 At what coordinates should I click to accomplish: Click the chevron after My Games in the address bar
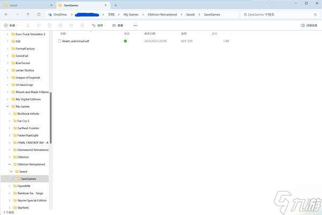(x=143, y=14)
